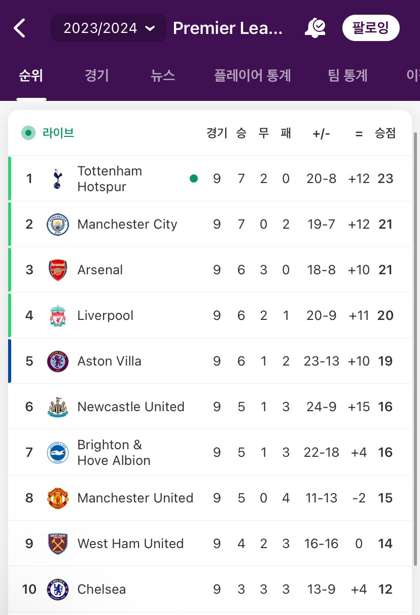The height and width of the screenshot is (615, 420).
Task: Tap the Chelsea club crest
Action: coord(57,589)
